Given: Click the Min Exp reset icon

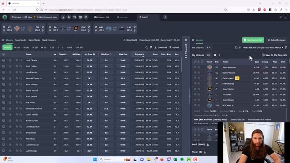Looking at the screenshot, I should click(x=111, y=54).
